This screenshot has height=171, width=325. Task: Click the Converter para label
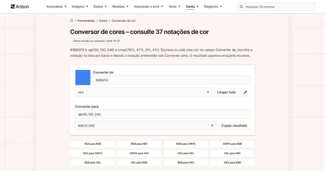pyautogui.click(x=87, y=107)
